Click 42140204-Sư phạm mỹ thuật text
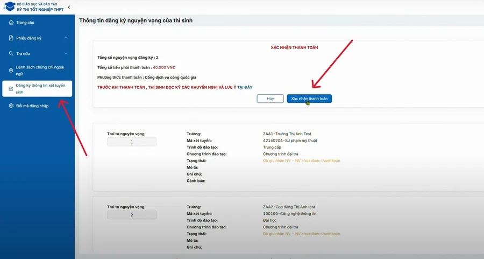Image resolution: width=484 pixels, height=259 pixels. pos(290,141)
